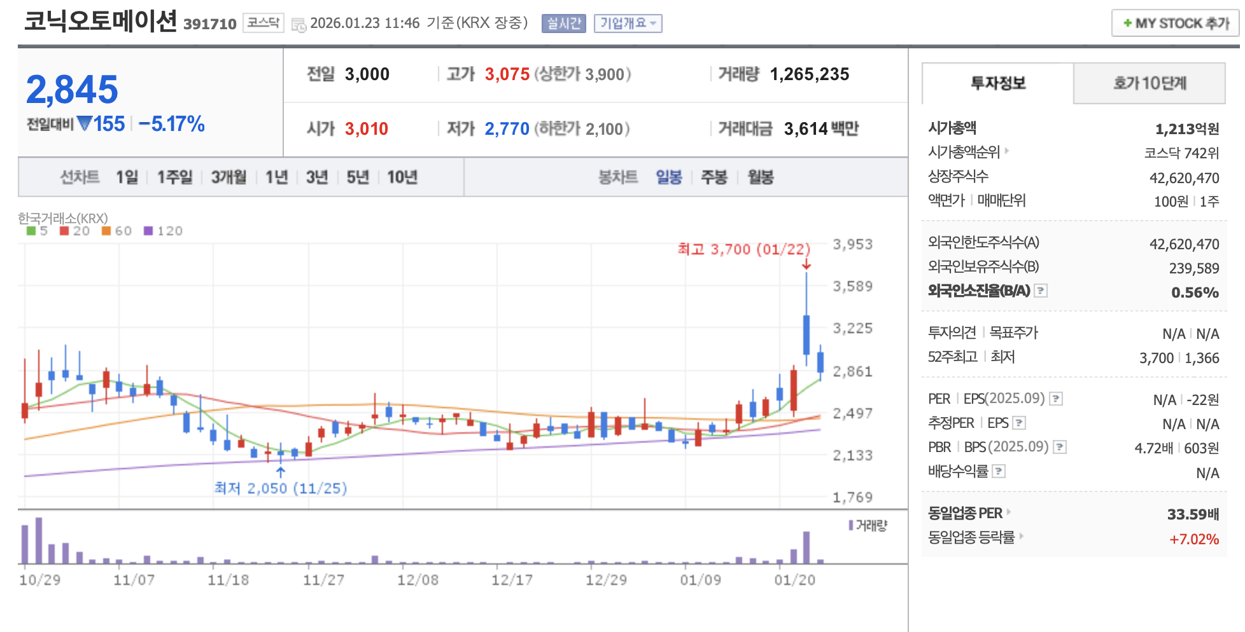Screen dimensions: 1245x632
Task: Click the calendar icon beside the date
Action: tap(299, 25)
